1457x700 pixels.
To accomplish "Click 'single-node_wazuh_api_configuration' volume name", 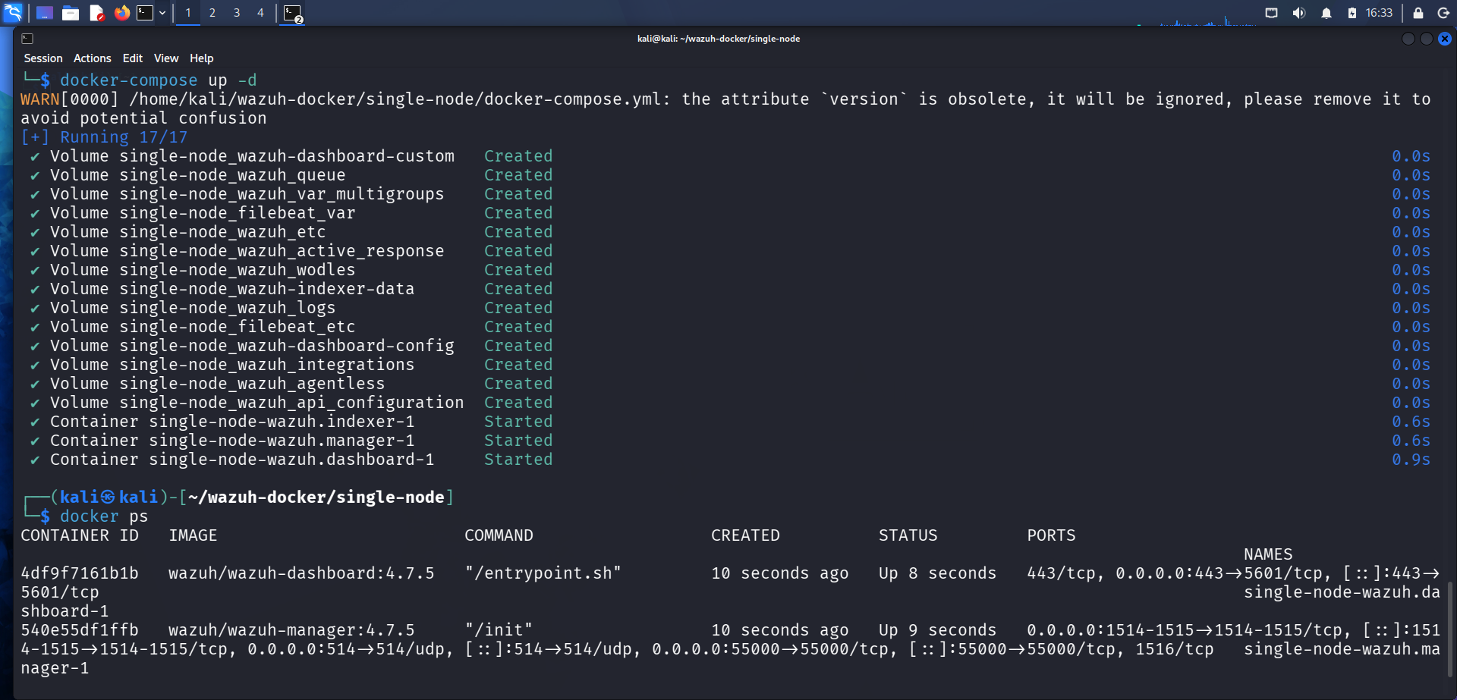I will point(291,403).
